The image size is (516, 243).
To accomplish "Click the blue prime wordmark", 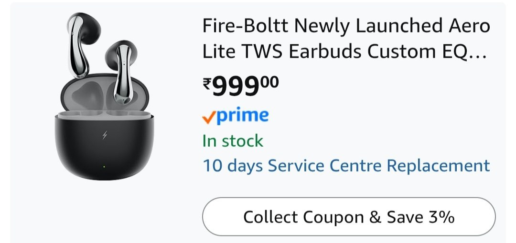I will pos(242,115).
